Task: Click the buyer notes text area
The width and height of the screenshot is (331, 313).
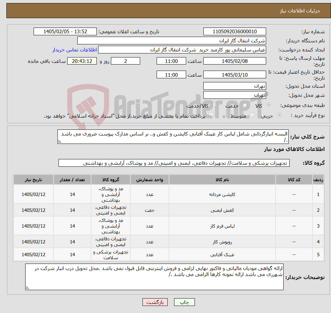Action: [154, 277]
